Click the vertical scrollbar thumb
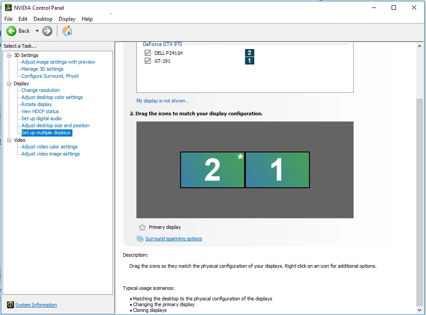The width and height of the screenshot is (426, 315). [x=419, y=202]
